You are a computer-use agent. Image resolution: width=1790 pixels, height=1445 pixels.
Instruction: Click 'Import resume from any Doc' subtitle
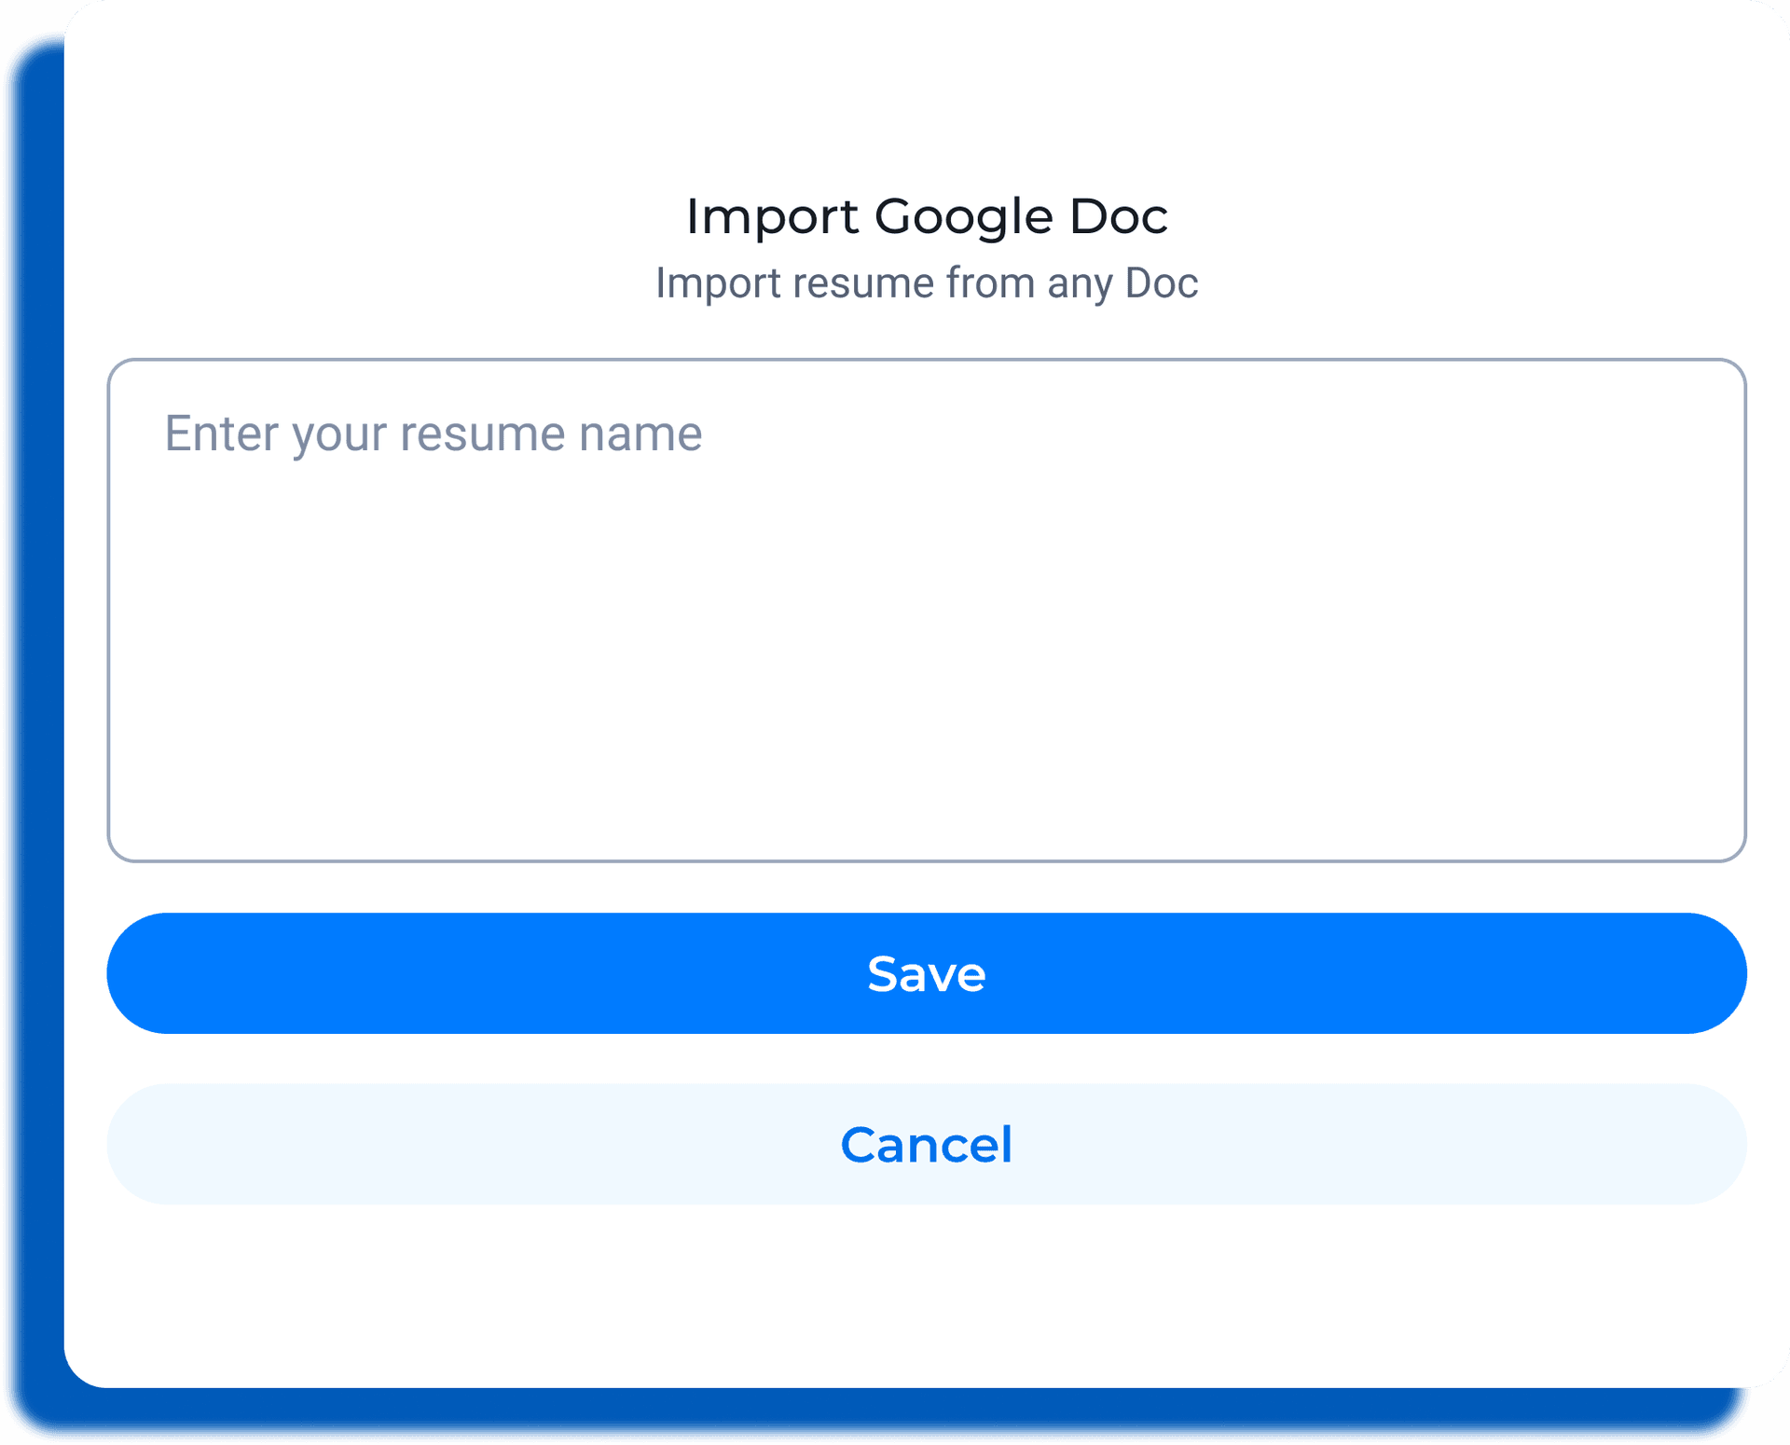(x=927, y=283)
